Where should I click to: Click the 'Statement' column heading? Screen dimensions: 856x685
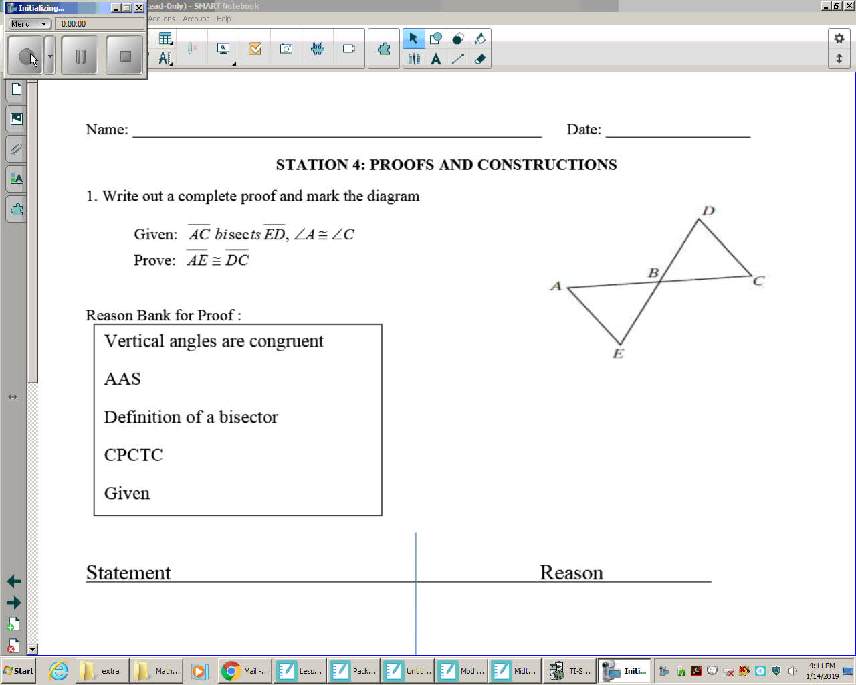[128, 573]
